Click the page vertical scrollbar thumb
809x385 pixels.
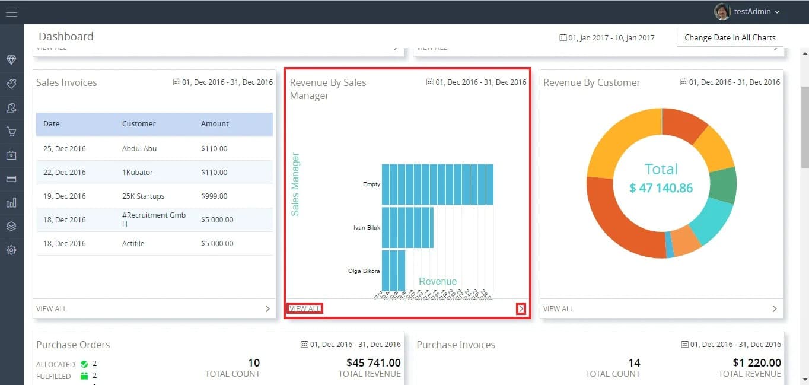(804, 127)
